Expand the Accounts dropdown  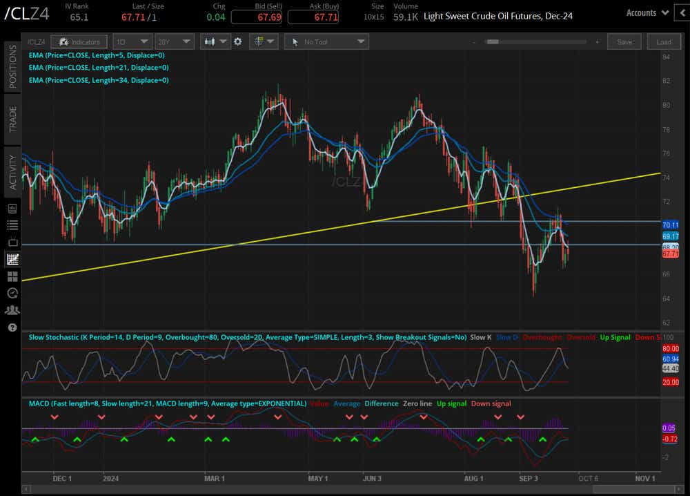(647, 12)
